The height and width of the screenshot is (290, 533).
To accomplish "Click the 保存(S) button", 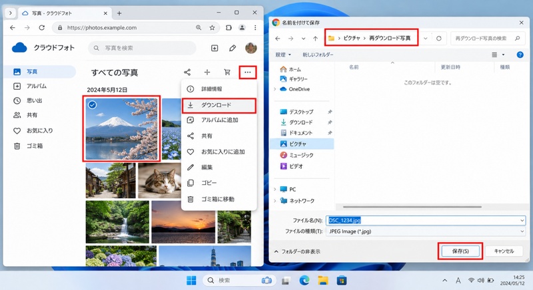I will (x=460, y=251).
